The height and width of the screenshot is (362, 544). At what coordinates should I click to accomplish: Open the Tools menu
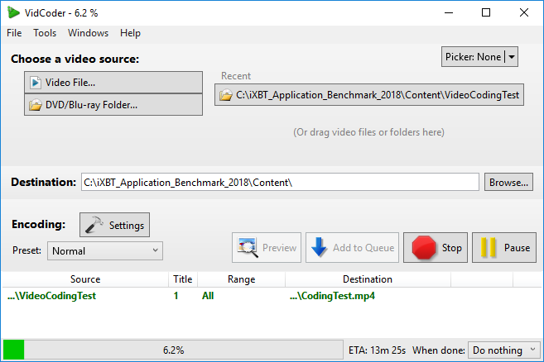[45, 33]
